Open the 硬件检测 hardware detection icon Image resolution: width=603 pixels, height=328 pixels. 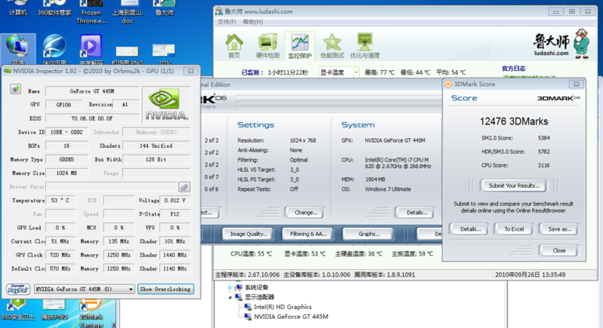(x=268, y=45)
